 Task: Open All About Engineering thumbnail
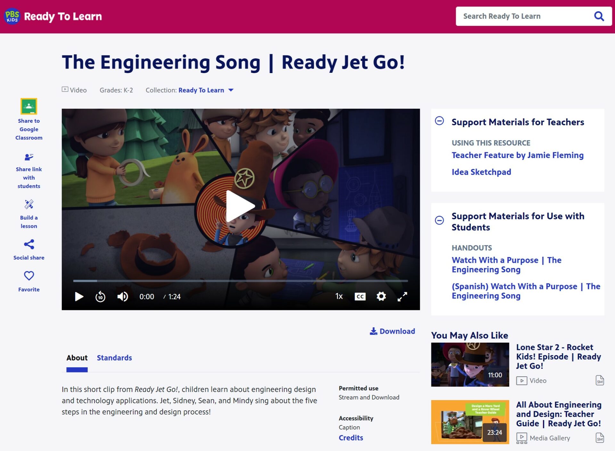tap(470, 422)
